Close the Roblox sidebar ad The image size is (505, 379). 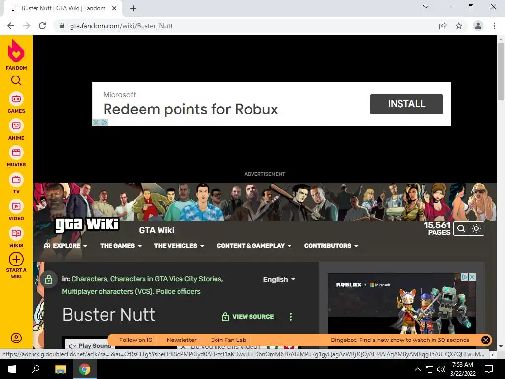[472, 277]
